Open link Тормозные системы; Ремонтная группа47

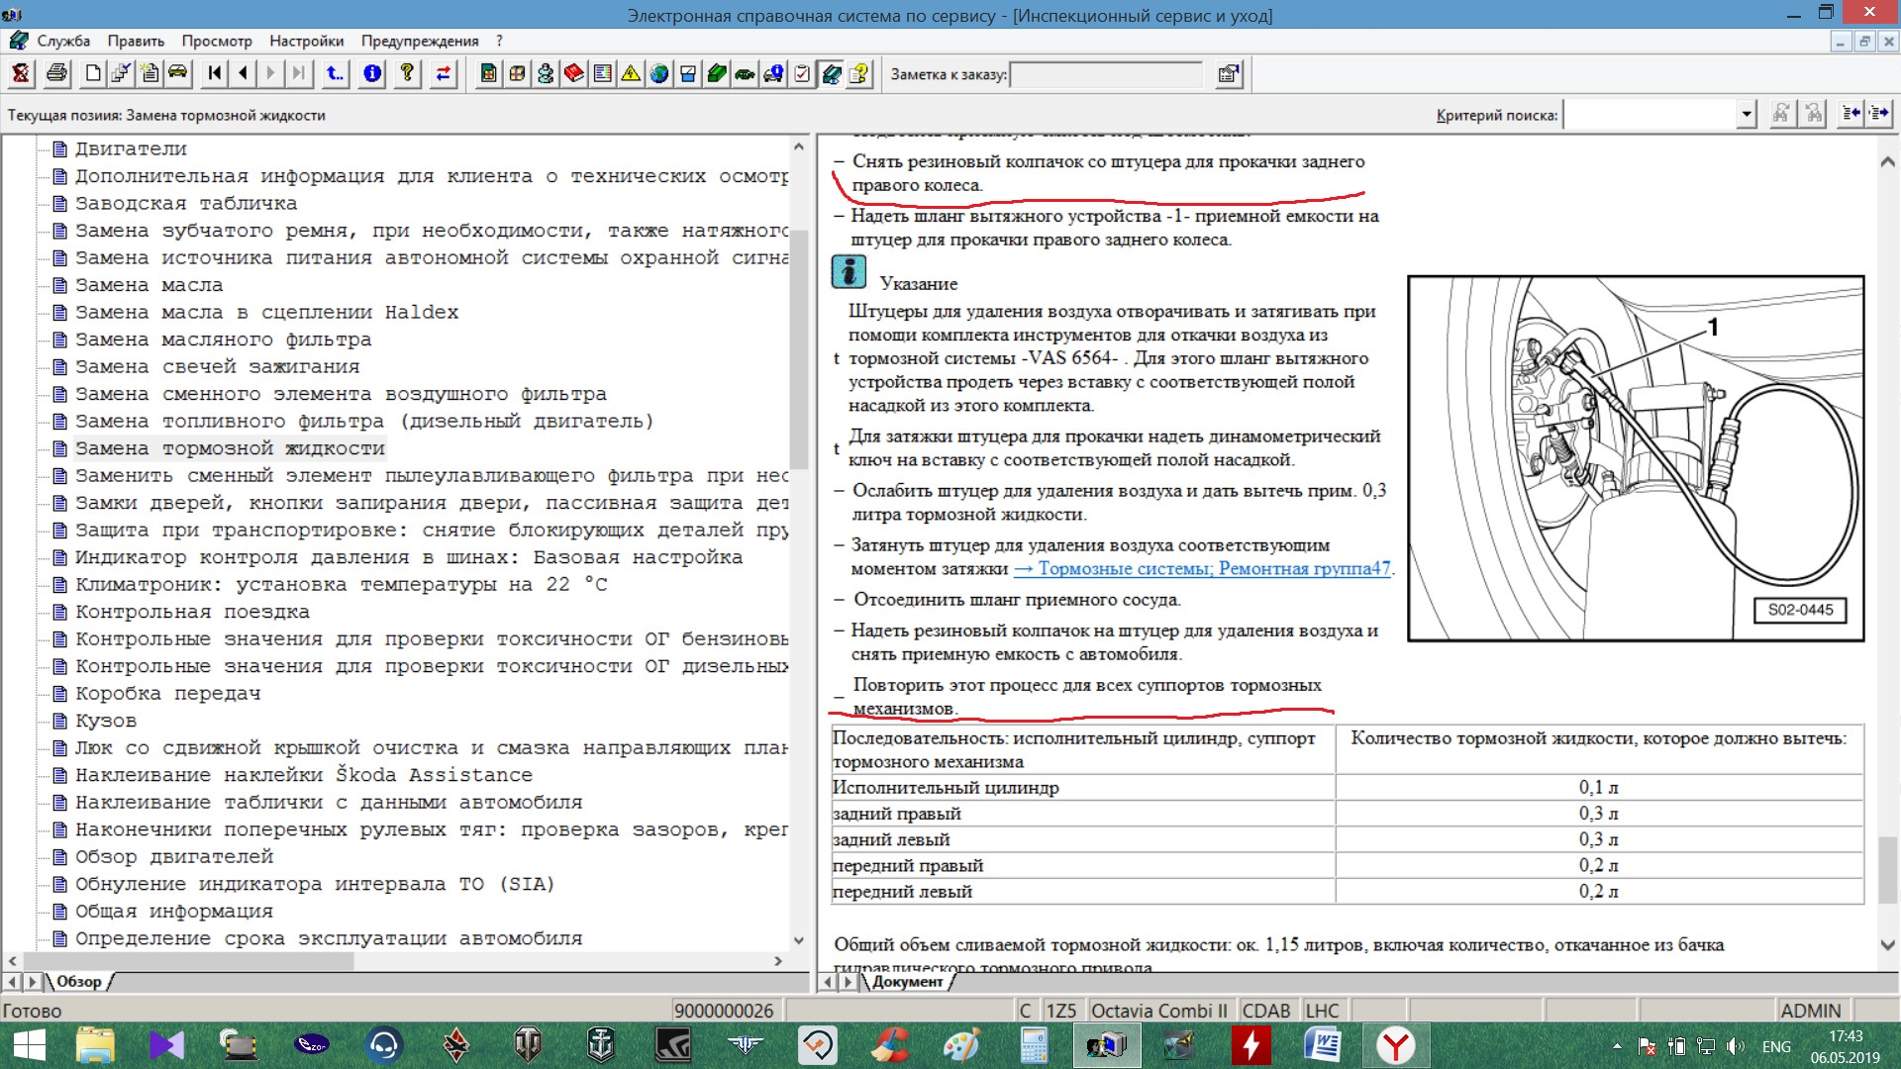(1202, 568)
